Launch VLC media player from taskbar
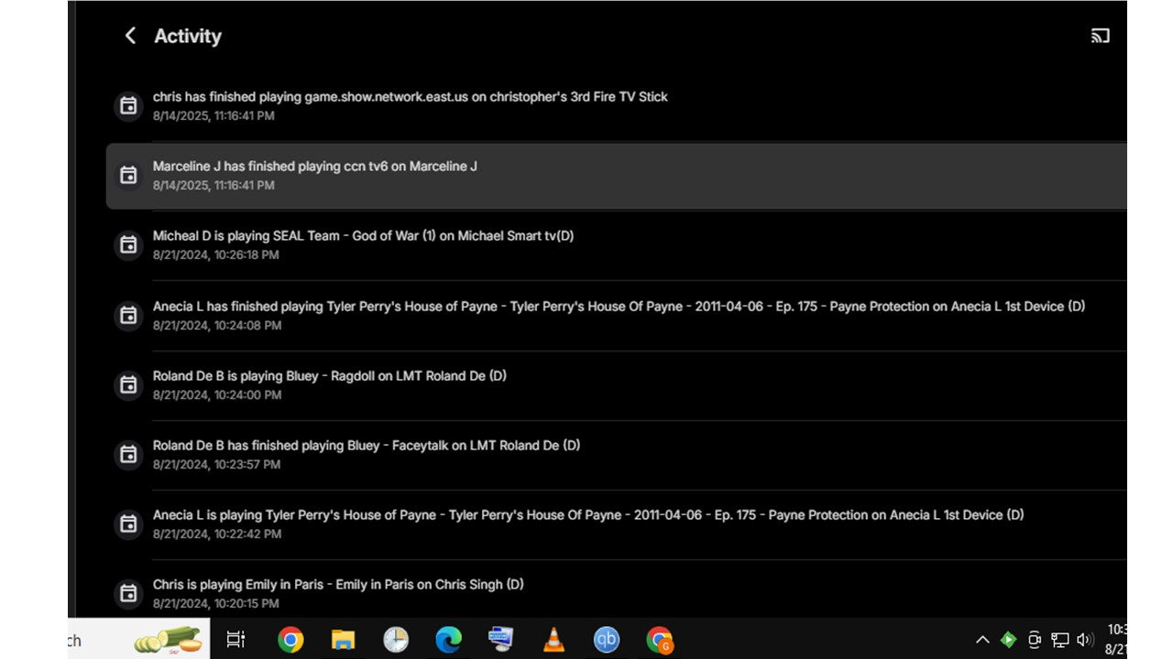1173x659 pixels. click(x=554, y=640)
